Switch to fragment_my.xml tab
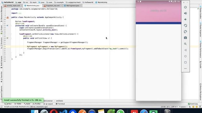This screenshot has width=202, height=113. 53,6
